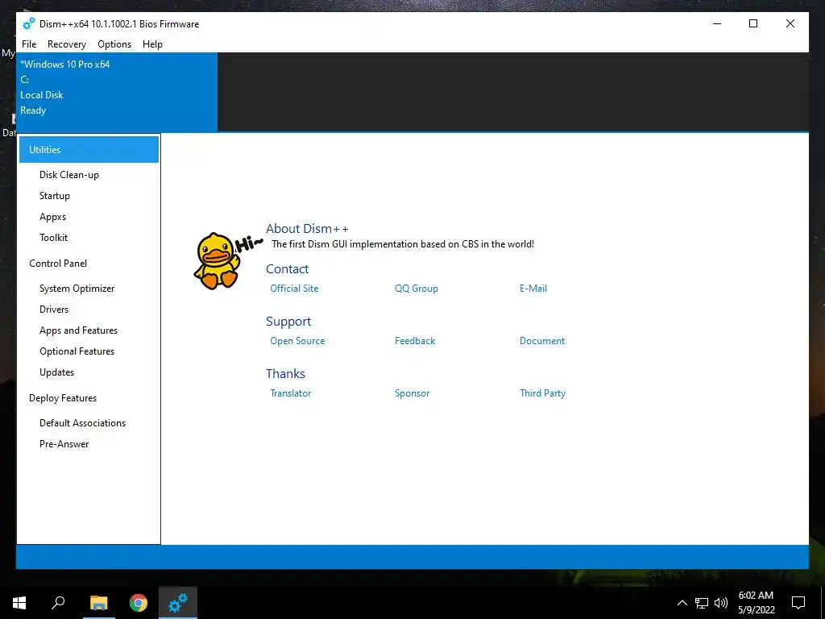This screenshot has height=619, width=825.
Task: Open the Open Source link
Action: pos(297,341)
